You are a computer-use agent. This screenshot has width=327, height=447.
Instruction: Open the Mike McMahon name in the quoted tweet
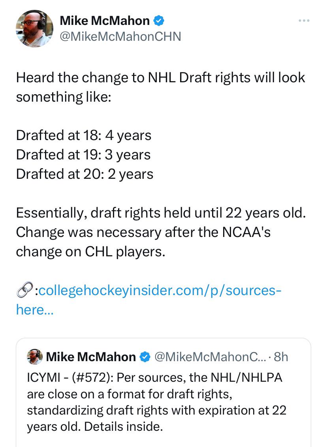tap(91, 357)
